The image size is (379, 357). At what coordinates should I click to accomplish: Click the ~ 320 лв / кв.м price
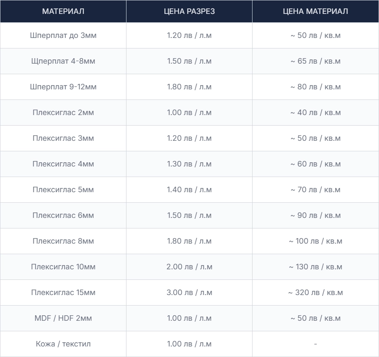point(315,293)
